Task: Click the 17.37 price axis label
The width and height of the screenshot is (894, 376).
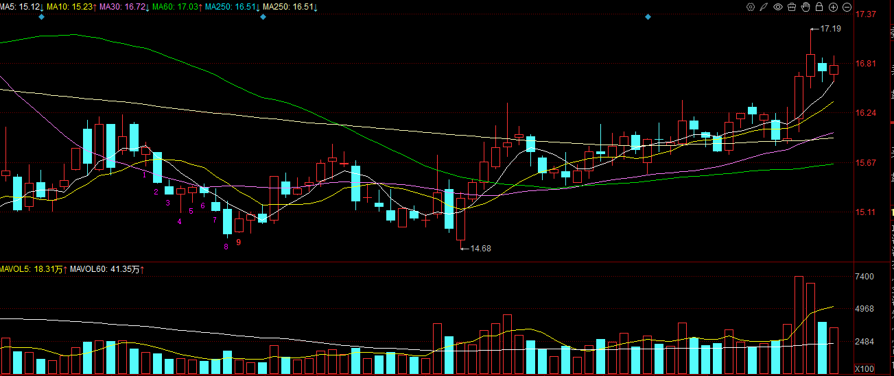Action: (867, 14)
